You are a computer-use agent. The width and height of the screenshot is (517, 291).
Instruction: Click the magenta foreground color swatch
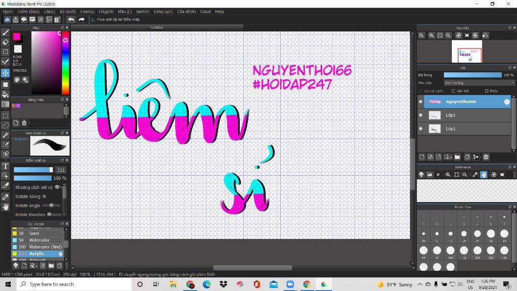[x=17, y=36]
